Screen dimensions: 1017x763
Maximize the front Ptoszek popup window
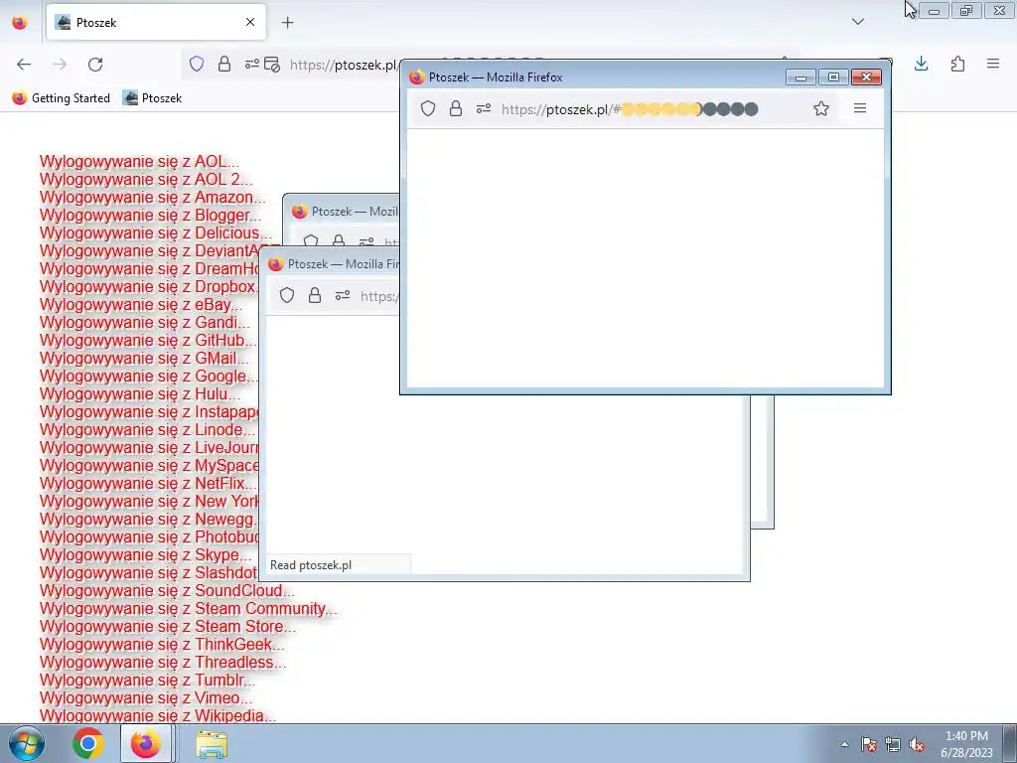(x=833, y=77)
